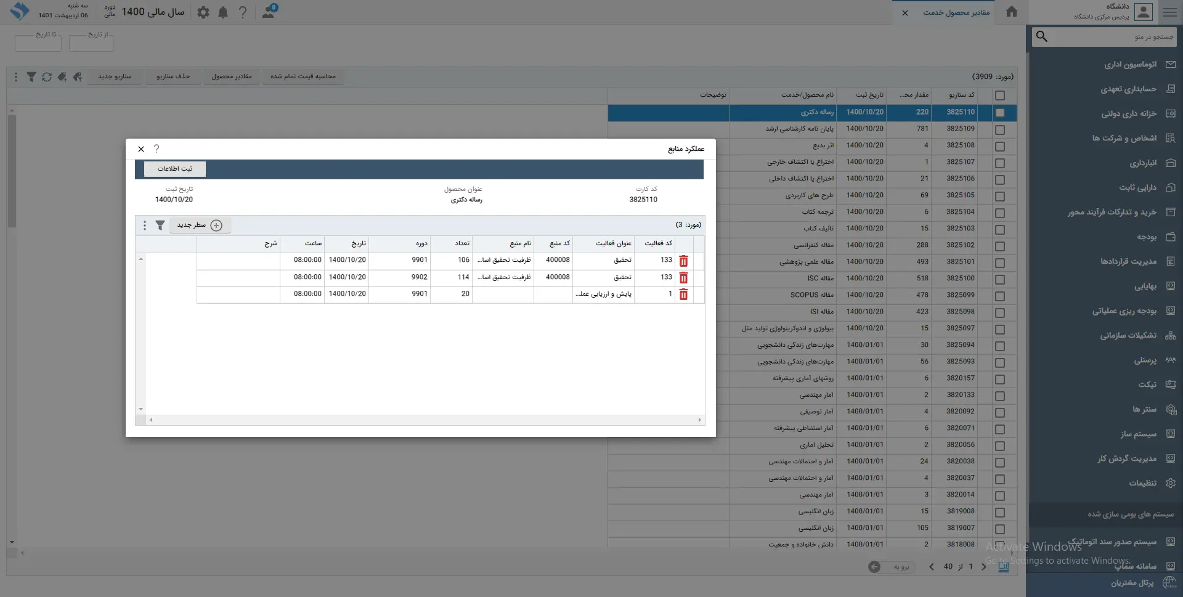This screenshot has width=1183, height=597.
Task: Select the checkbox for row 3825105
Action: click(999, 197)
